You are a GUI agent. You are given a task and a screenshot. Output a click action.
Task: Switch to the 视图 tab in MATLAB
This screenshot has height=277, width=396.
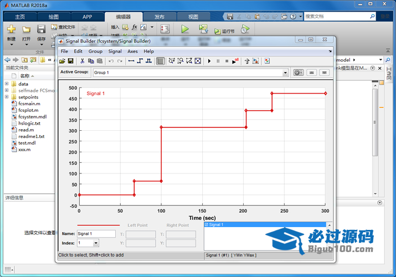tap(193, 17)
